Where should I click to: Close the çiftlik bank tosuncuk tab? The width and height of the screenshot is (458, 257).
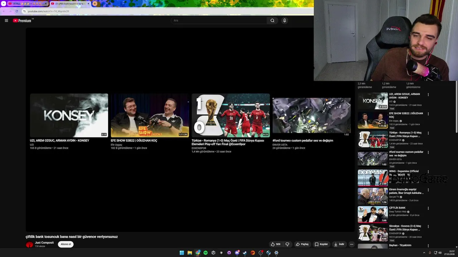click(88, 4)
